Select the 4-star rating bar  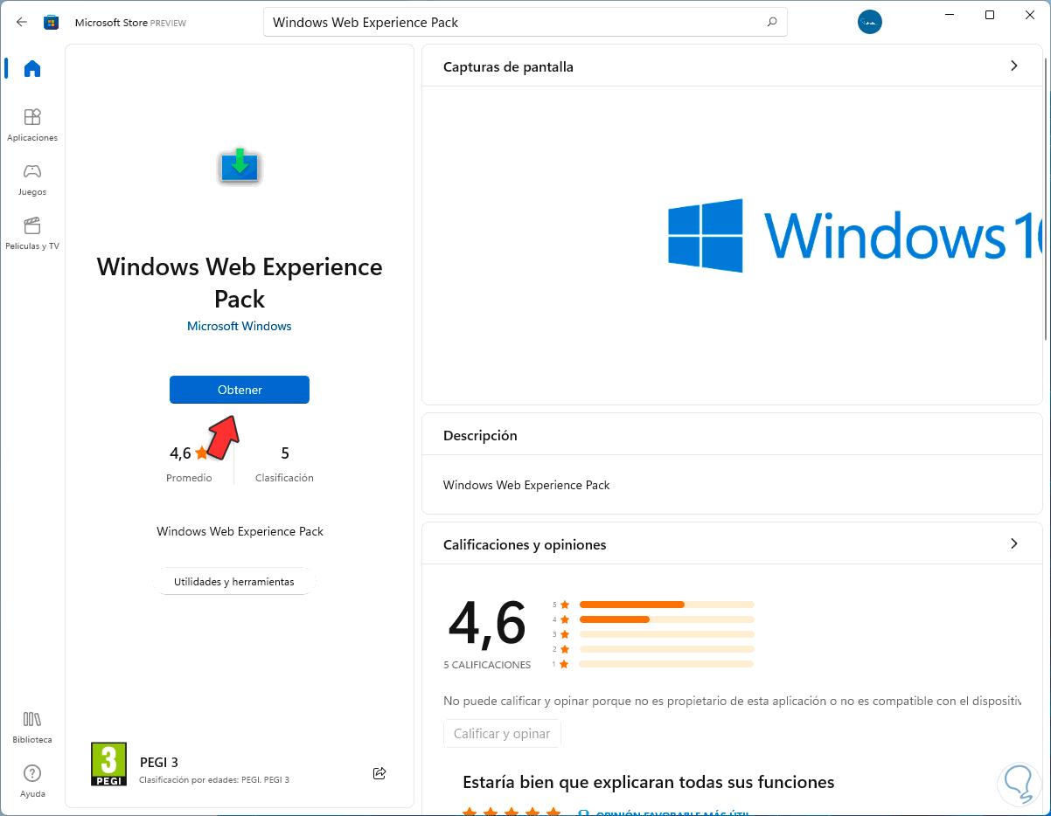coord(666,619)
